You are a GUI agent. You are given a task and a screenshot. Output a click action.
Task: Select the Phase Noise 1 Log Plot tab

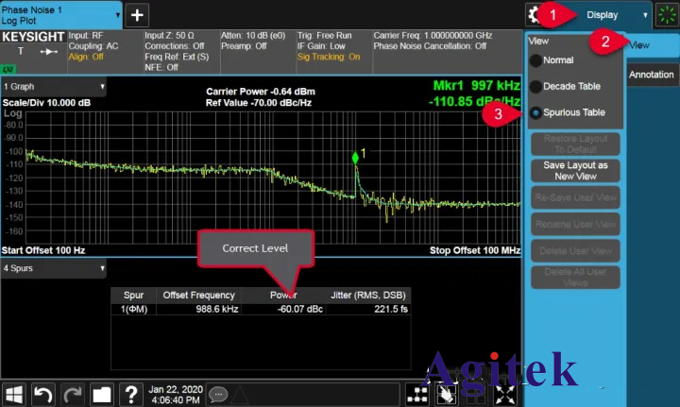click(x=61, y=14)
